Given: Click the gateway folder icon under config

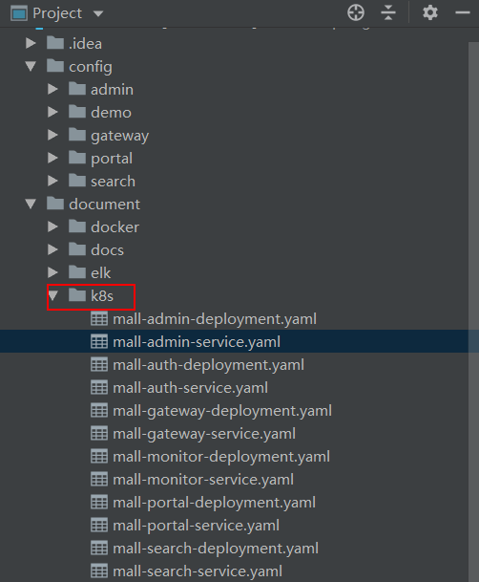Looking at the screenshot, I should point(77,135).
